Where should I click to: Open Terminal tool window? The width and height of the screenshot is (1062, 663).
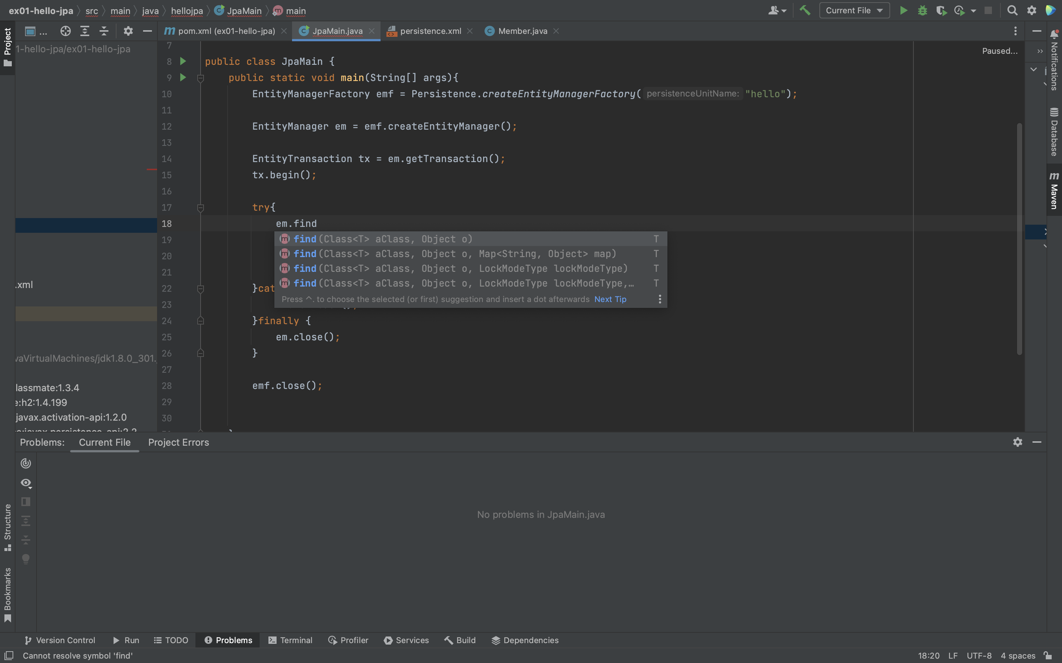pyautogui.click(x=290, y=640)
